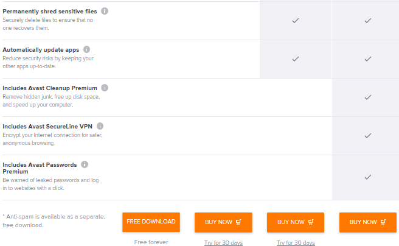399x246 pixels.
Task: Click the Includes Avast SecureLine VPN heading
Action: [x=47, y=126]
